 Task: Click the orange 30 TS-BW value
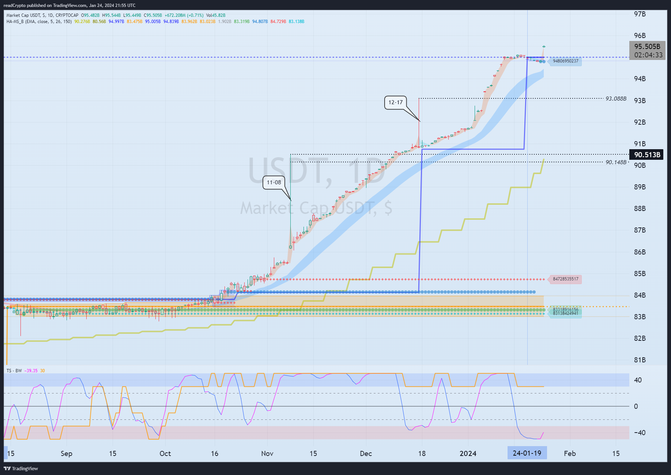pyautogui.click(x=42, y=371)
